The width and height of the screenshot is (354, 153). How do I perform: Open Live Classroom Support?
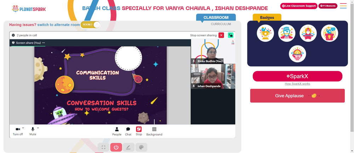coord(299,6)
